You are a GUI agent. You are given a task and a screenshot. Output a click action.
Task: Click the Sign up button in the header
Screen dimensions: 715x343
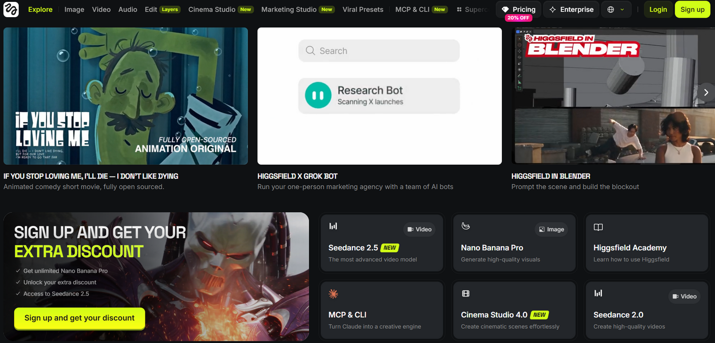tap(693, 10)
